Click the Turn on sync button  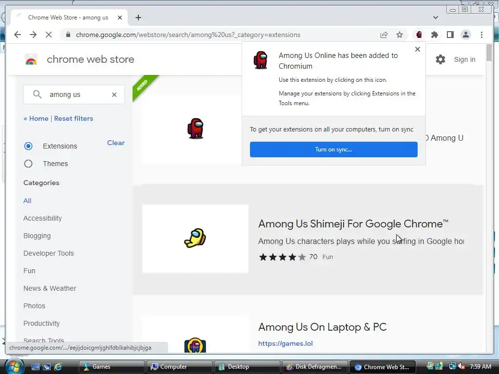click(333, 150)
